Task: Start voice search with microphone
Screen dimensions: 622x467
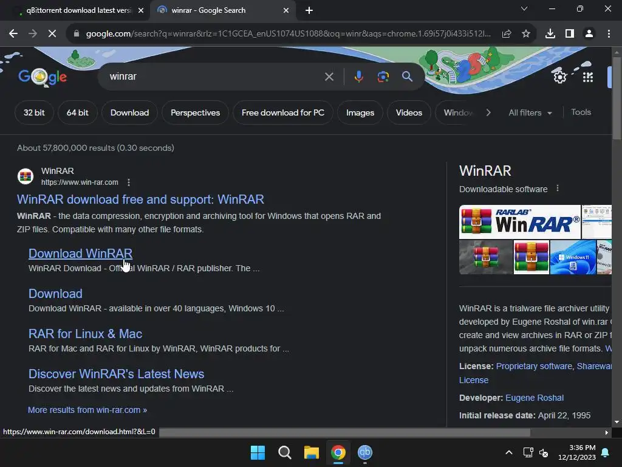Action: click(358, 76)
